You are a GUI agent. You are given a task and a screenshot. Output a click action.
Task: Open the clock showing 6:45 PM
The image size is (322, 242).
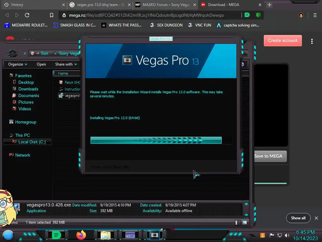305,235
